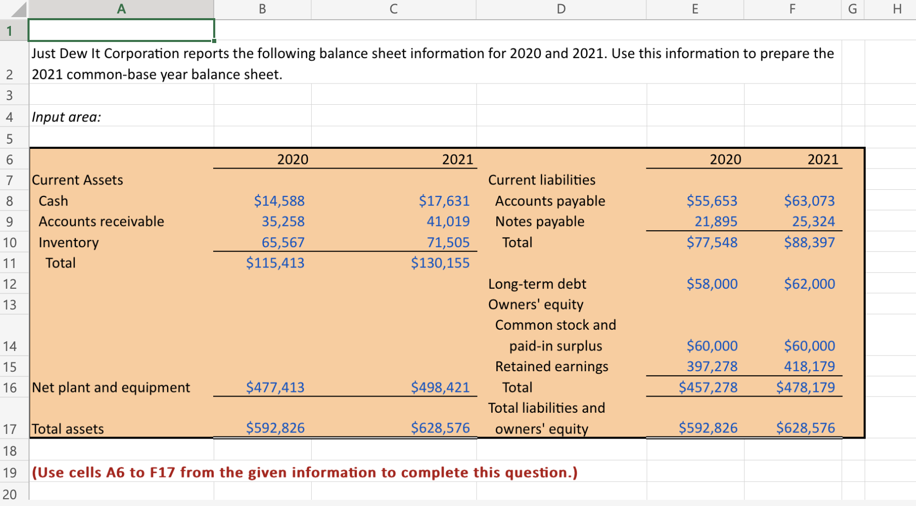Select the 2020 Total assets value $592,826

275,428
